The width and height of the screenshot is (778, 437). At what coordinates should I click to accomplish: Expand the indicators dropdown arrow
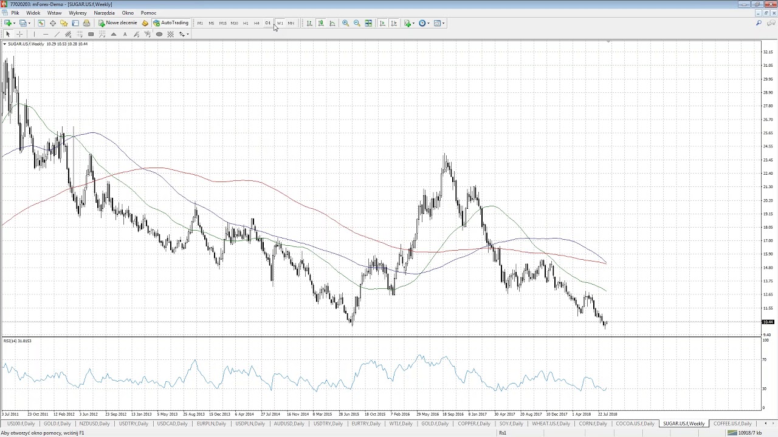point(413,23)
